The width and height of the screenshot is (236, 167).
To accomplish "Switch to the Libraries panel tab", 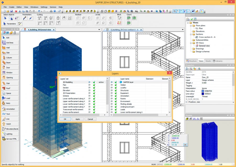I will [x=218, y=61].
